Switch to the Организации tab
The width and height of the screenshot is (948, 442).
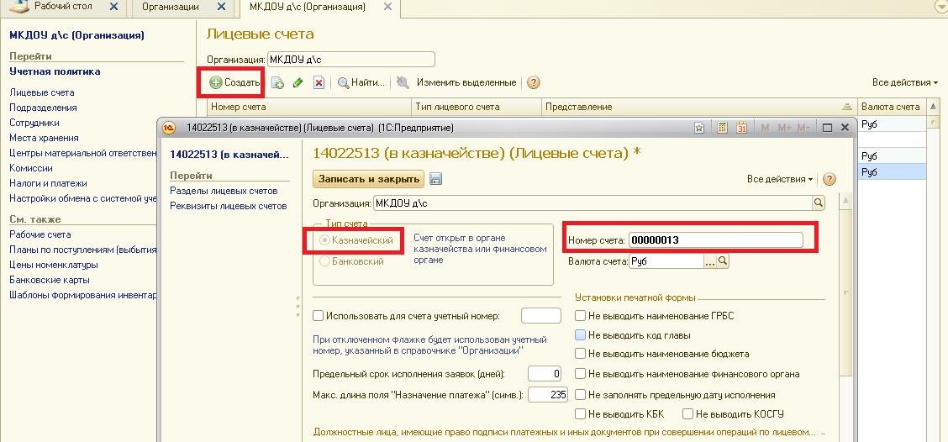click(x=171, y=7)
